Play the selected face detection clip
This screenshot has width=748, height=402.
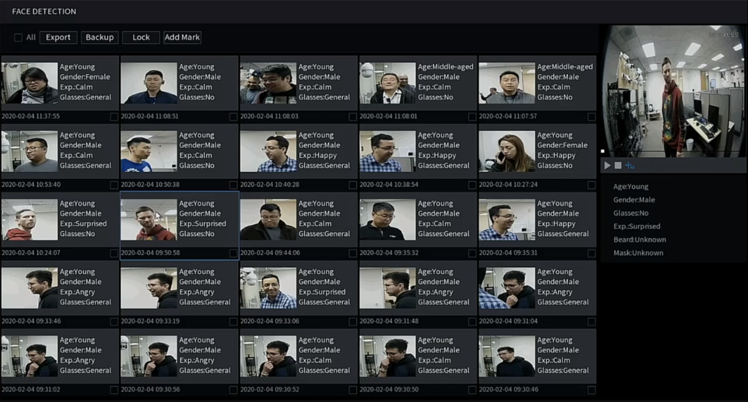pyautogui.click(x=607, y=166)
